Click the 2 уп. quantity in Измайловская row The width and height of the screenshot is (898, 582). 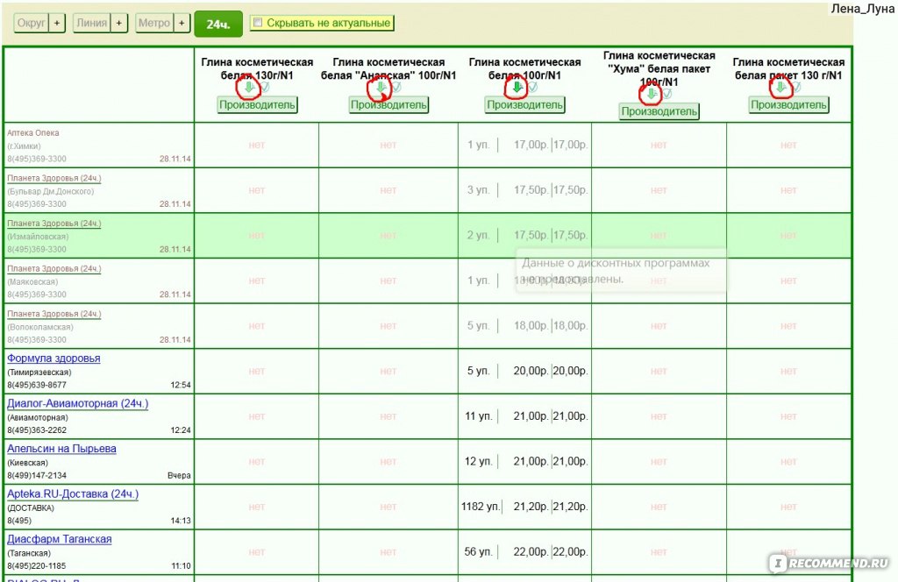point(478,235)
